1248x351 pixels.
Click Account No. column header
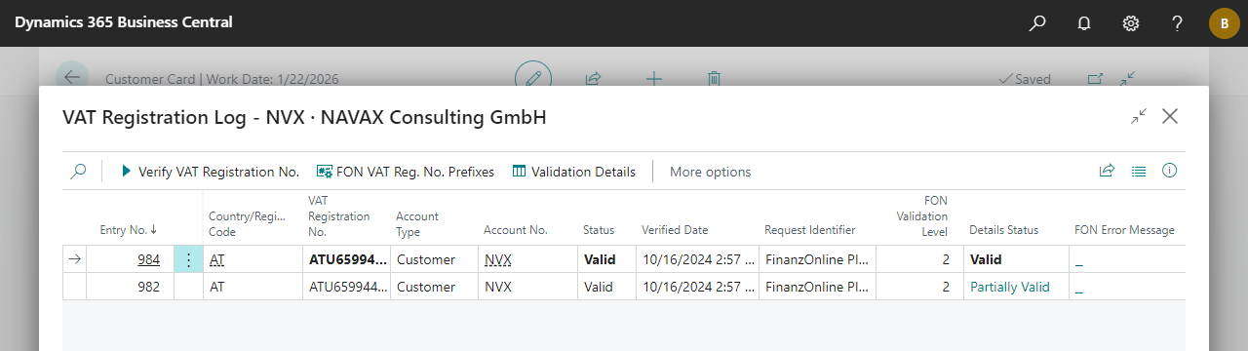coord(516,230)
